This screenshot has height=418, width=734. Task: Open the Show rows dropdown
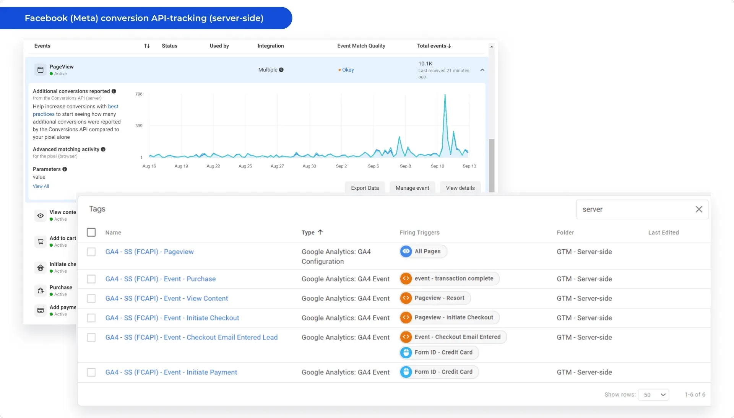[654, 395]
